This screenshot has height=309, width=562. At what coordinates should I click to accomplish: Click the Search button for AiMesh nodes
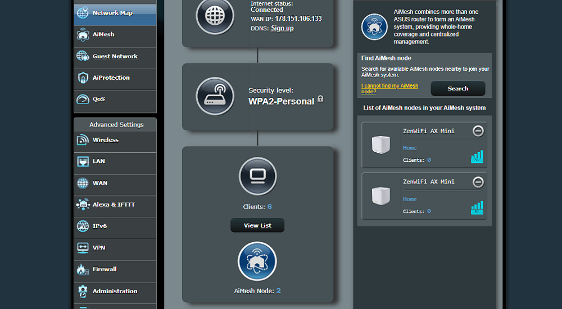click(x=458, y=89)
